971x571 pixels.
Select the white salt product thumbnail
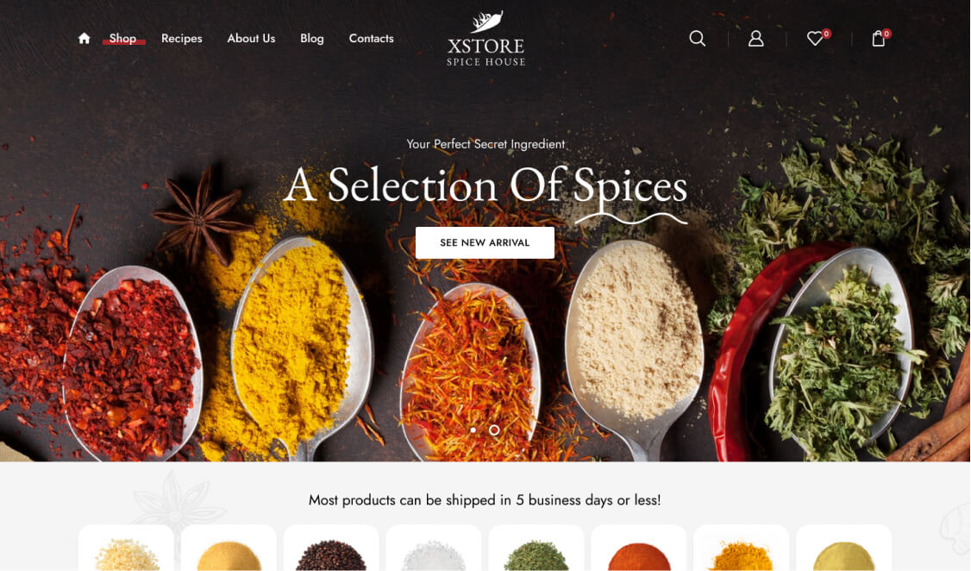[x=434, y=548]
